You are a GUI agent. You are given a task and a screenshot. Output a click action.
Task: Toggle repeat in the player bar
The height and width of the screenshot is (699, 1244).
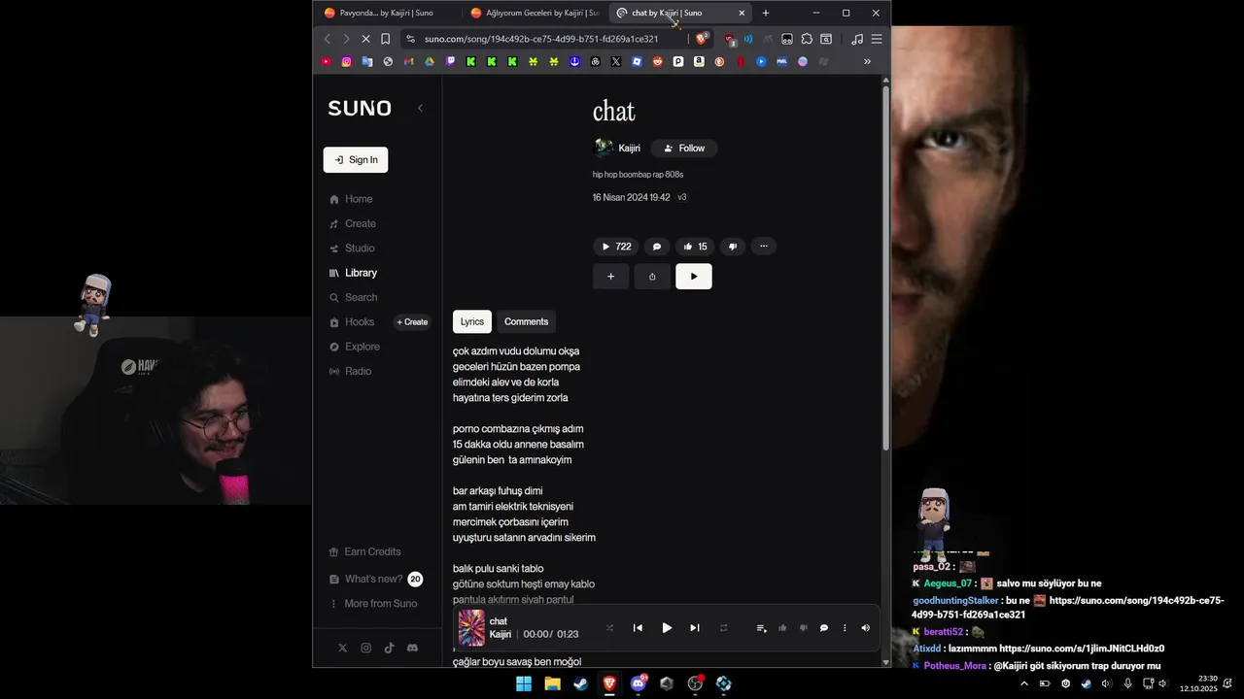tap(723, 628)
